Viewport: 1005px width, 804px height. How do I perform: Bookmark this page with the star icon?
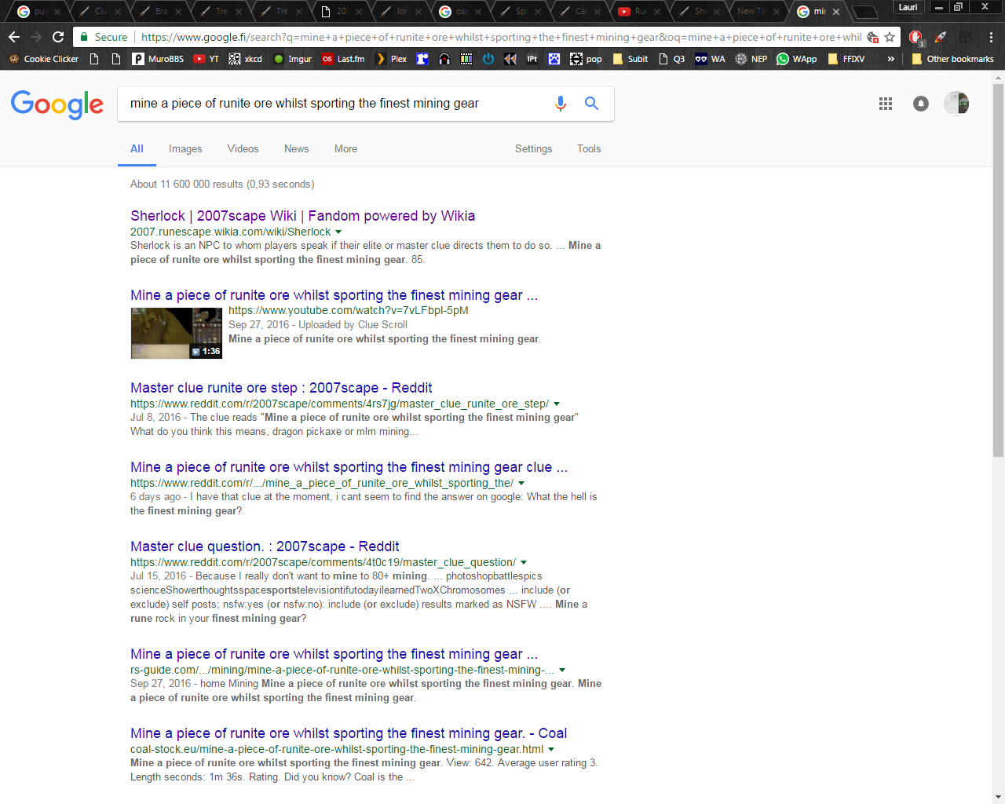890,37
